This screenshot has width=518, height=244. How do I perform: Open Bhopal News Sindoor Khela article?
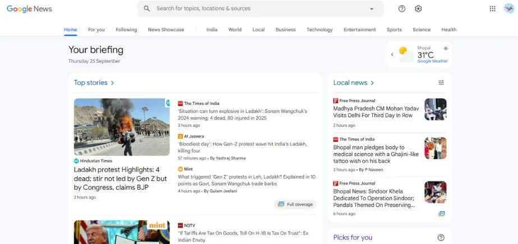click(x=374, y=198)
